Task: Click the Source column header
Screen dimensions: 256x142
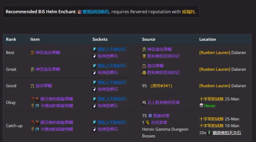Action: click(148, 39)
